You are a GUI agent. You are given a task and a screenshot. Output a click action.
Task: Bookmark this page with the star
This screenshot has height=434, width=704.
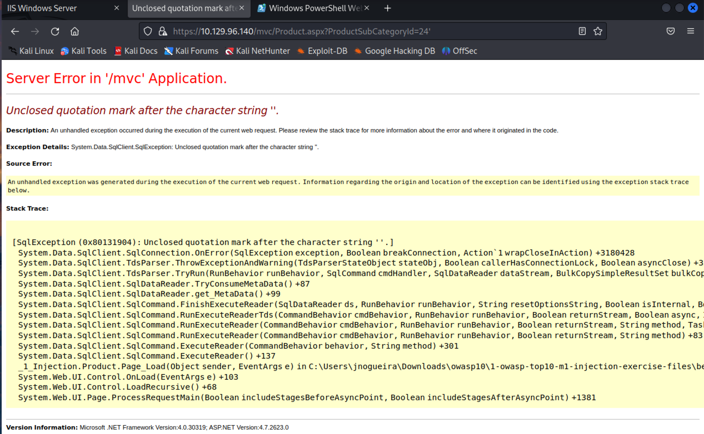(x=598, y=31)
